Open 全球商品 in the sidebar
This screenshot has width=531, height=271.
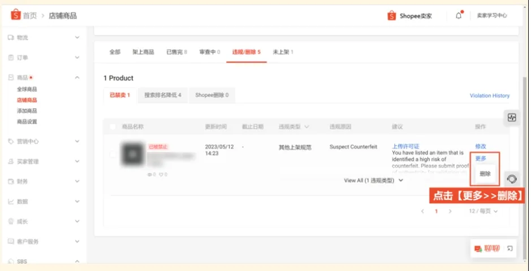tap(27, 89)
